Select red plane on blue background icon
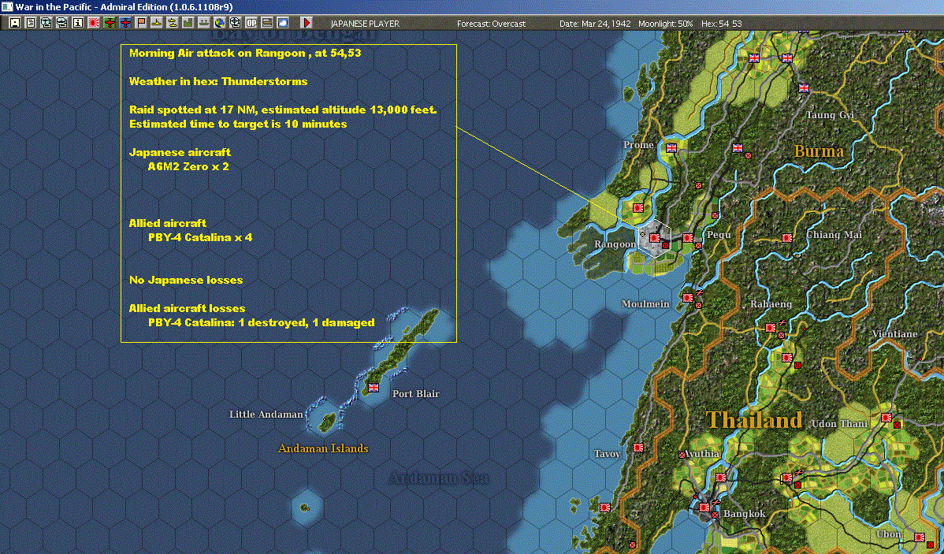This screenshot has width=944, height=554. tap(125, 23)
